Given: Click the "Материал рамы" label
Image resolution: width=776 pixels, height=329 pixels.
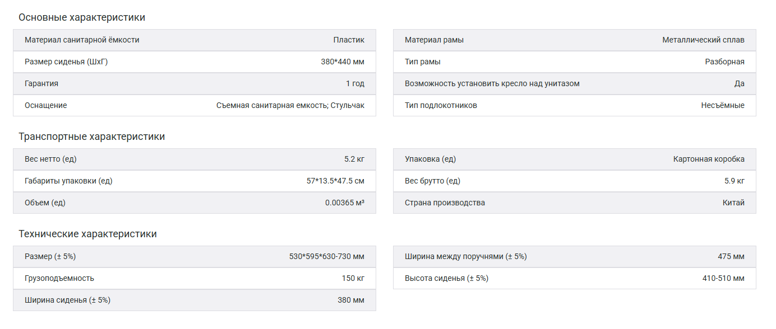Looking at the screenshot, I should [x=434, y=40].
